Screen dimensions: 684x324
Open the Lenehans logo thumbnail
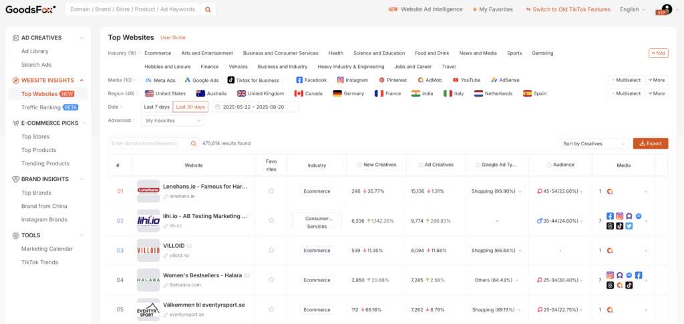coord(148,191)
